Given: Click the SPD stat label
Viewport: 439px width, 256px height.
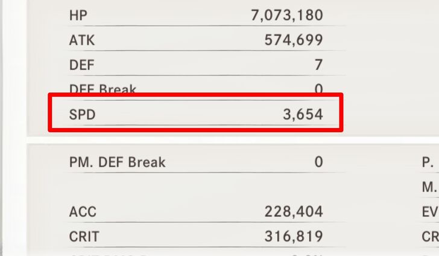Looking at the screenshot, I should tap(83, 114).
